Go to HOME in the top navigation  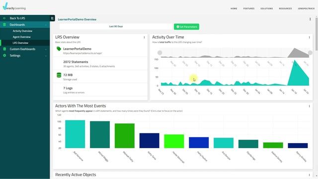(x=234, y=8)
